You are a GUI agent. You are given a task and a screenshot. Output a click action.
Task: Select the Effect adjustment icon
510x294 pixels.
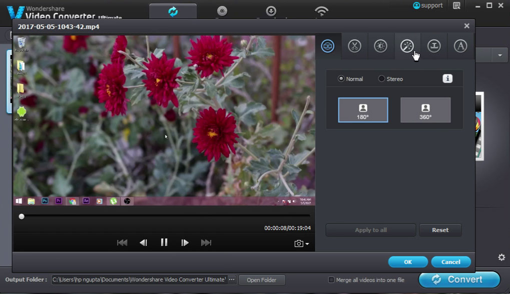381,46
